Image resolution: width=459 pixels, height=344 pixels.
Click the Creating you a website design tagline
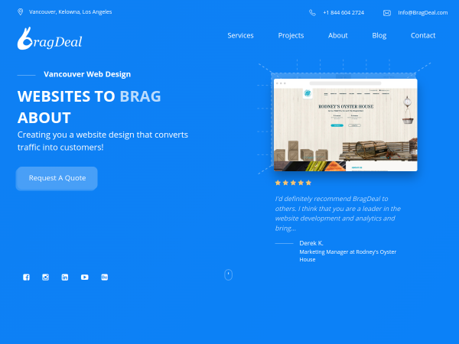tap(103, 141)
